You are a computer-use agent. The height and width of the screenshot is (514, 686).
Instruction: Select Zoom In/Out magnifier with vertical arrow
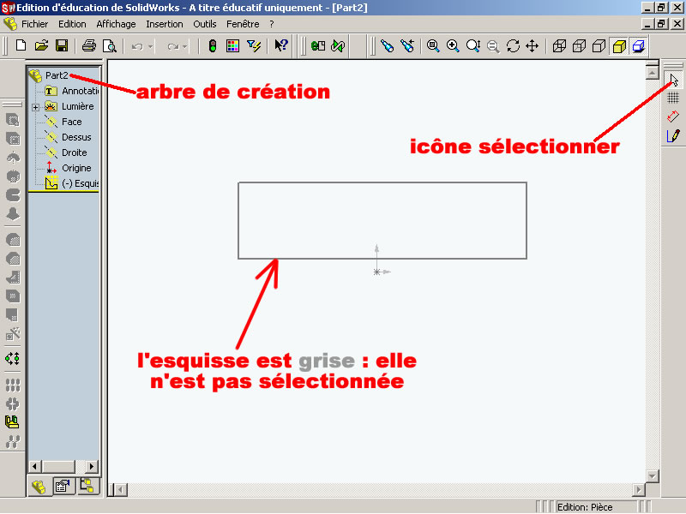pyautogui.click(x=473, y=45)
